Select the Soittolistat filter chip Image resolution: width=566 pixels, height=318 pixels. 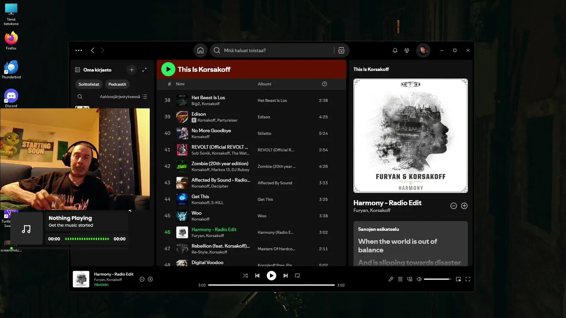click(x=89, y=84)
